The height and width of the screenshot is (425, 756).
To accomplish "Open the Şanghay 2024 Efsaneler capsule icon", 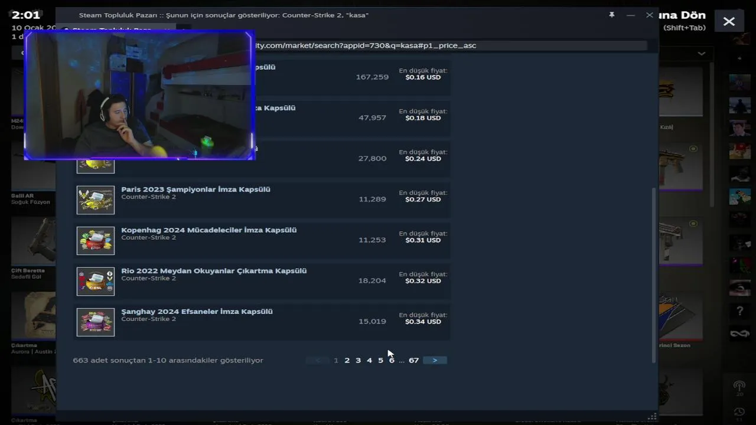I will pos(96,322).
